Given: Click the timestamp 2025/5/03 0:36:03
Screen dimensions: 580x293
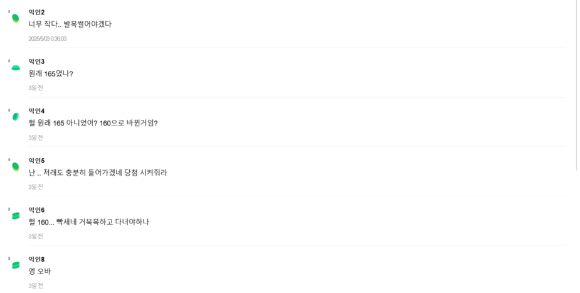Looking at the screenshot, I should (x=47, y=39).
